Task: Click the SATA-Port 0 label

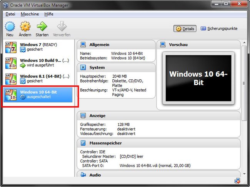Action: click(93, 166)
